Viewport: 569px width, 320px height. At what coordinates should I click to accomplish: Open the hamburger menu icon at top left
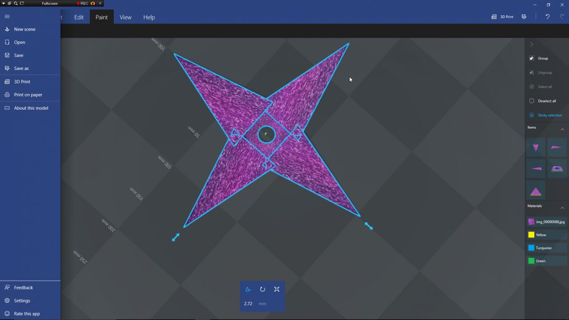[7, 16]
